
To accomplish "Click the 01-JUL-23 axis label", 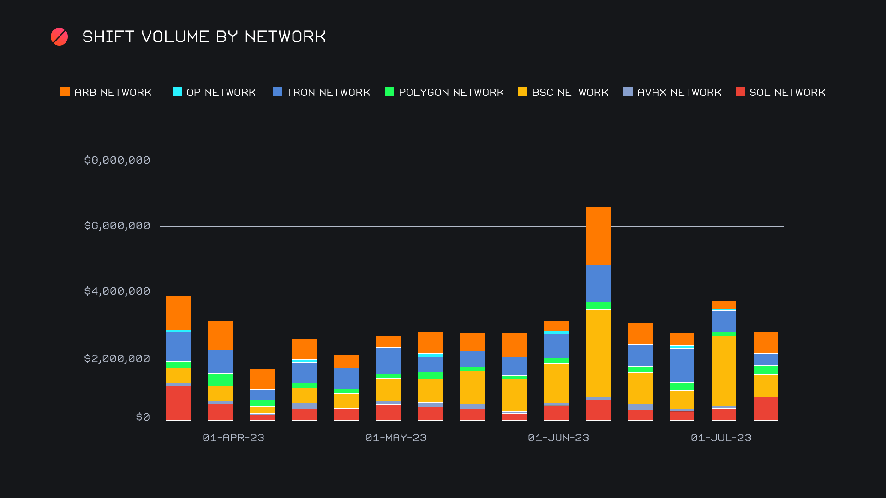I will pos(721,438).
